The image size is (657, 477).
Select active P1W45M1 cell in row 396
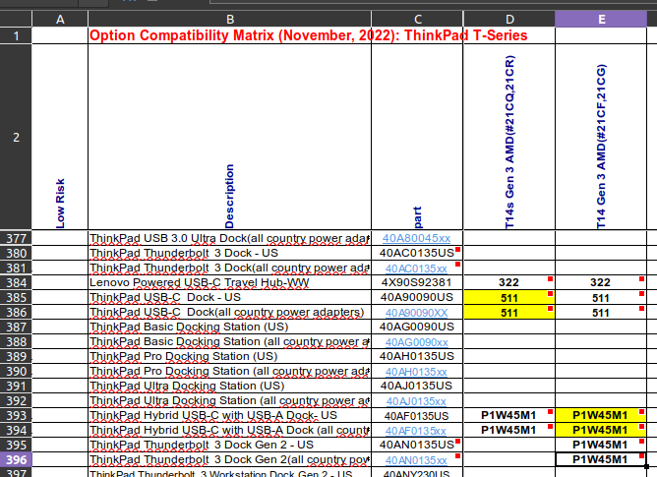click(601, 460)
